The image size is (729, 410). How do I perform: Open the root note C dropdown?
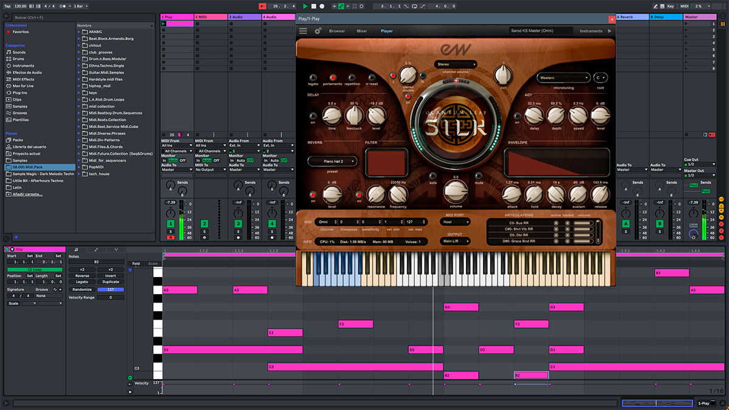601,78
